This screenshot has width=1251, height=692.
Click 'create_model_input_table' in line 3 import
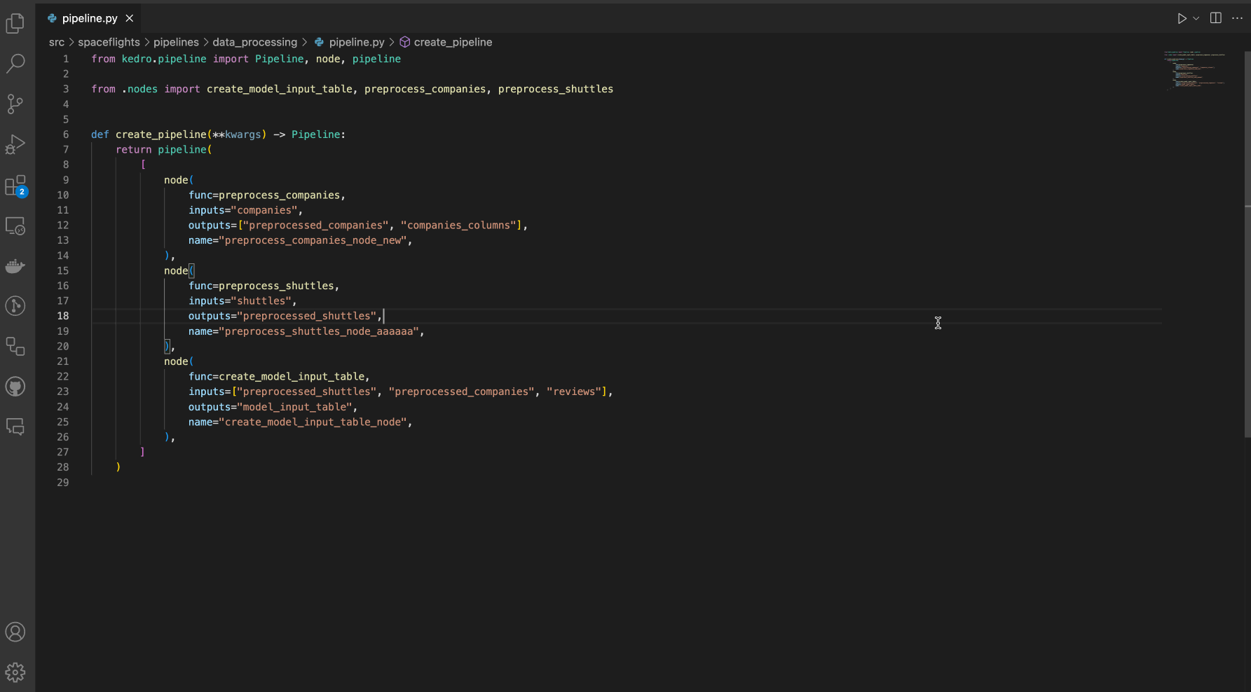pos(280,89)
